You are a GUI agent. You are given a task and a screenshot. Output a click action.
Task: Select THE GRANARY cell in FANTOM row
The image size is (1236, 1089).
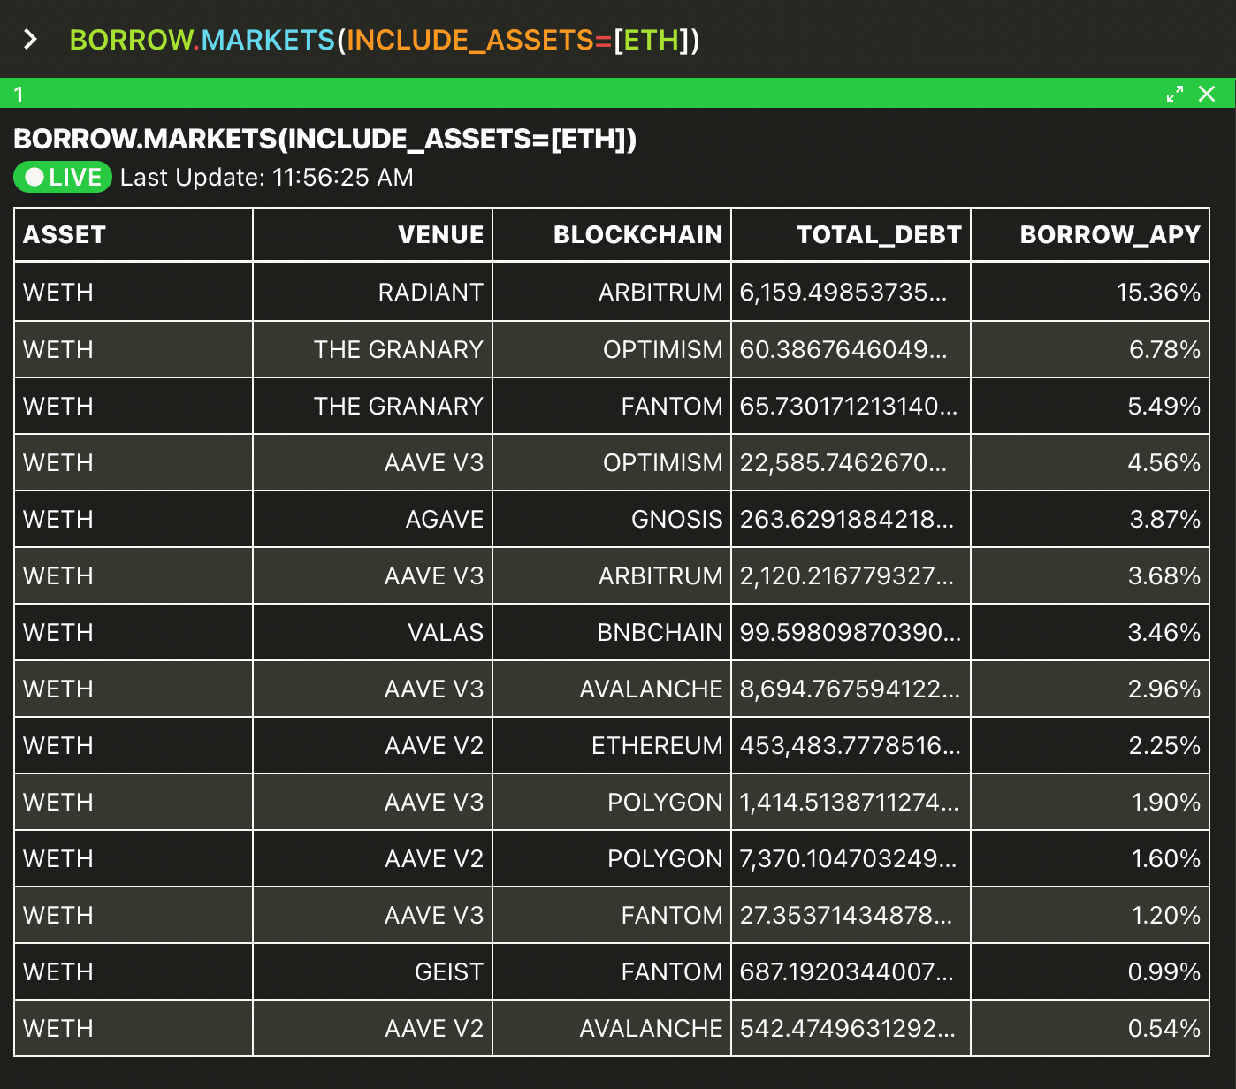[x=373, y=406]
